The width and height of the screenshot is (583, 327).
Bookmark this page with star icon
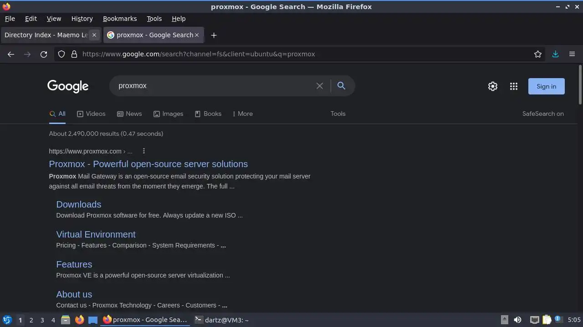coord(538,54)
